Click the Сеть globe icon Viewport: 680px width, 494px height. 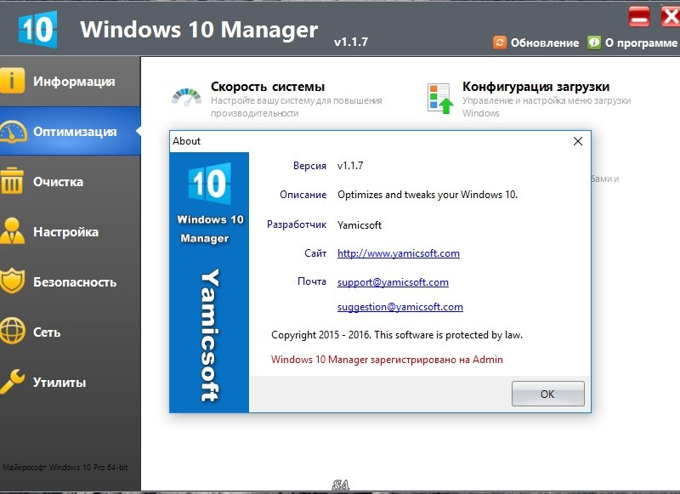pyautogui.click(x=12, y=331)
